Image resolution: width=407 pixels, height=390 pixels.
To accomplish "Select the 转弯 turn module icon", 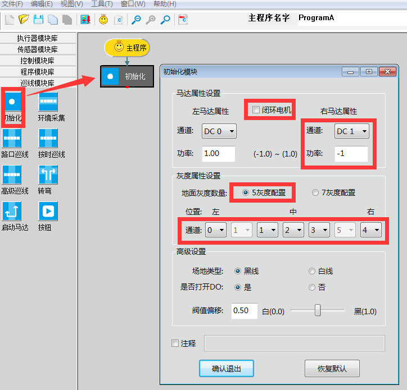I will pos(48,175).
